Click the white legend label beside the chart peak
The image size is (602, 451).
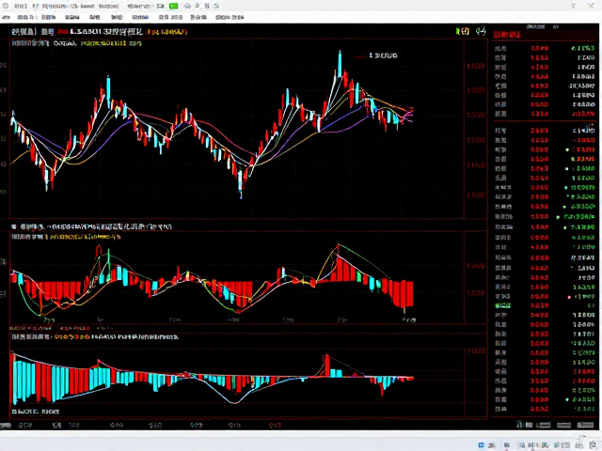[x=383, y=55]
